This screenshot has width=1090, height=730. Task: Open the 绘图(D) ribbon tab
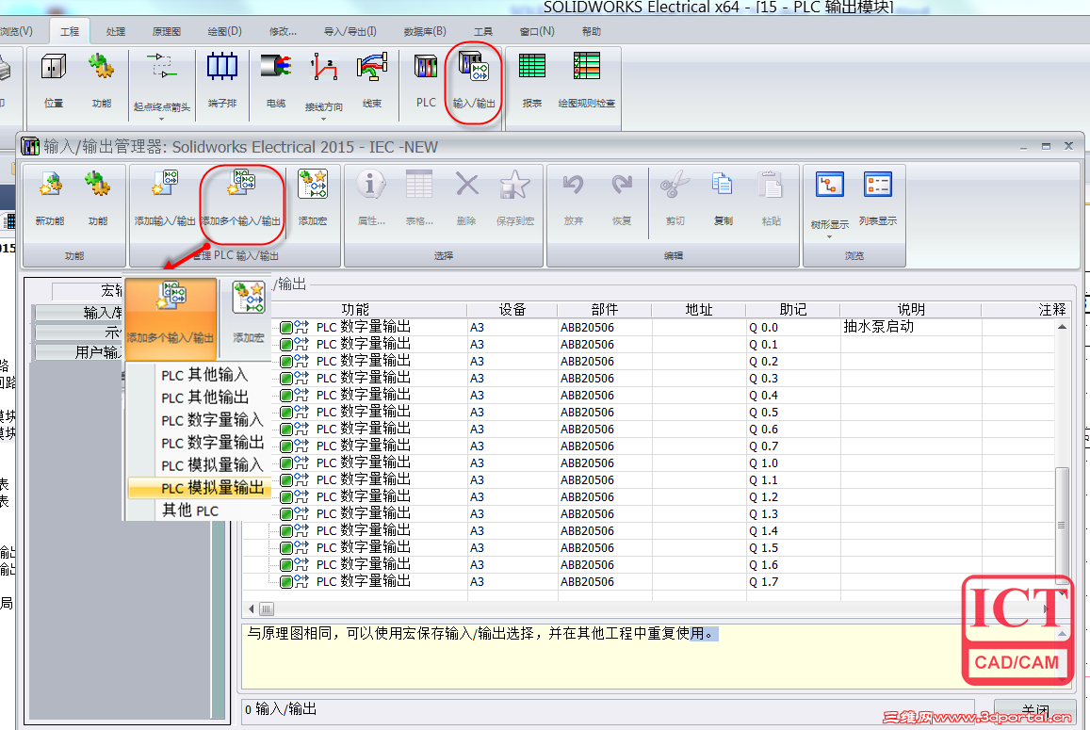[x=224, y=31]
